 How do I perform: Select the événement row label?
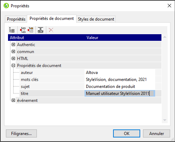27,100
